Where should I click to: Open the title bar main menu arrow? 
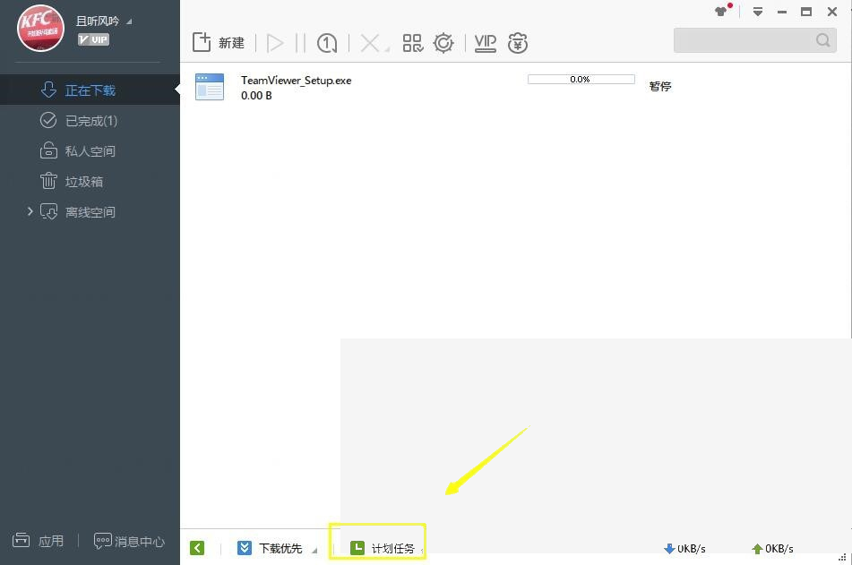757,12
